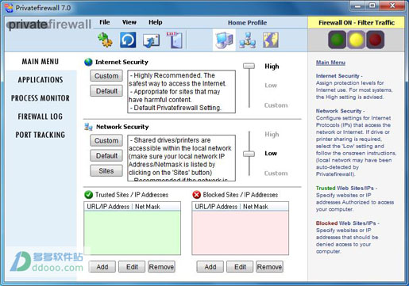
Task: Click the Exit door toolbar icon
Action: [175, 40]
